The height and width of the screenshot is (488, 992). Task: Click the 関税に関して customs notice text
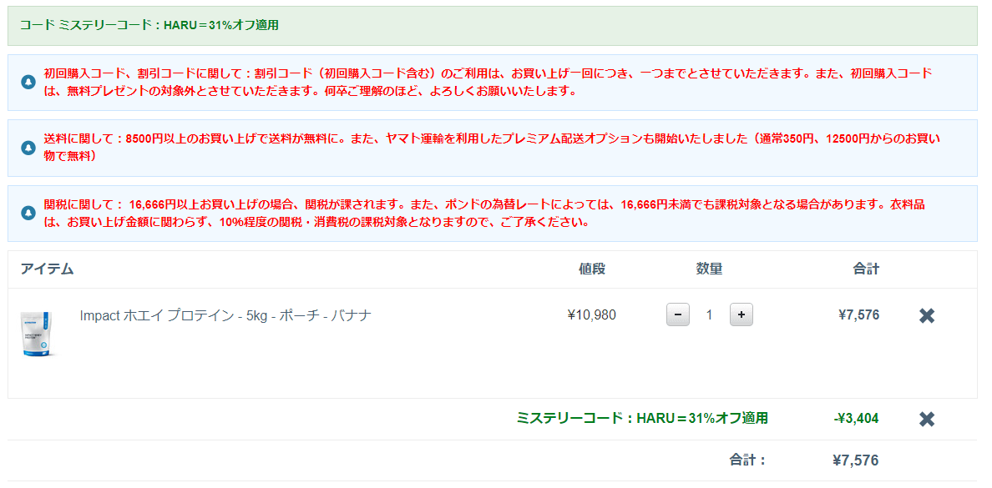coord(484,214)
